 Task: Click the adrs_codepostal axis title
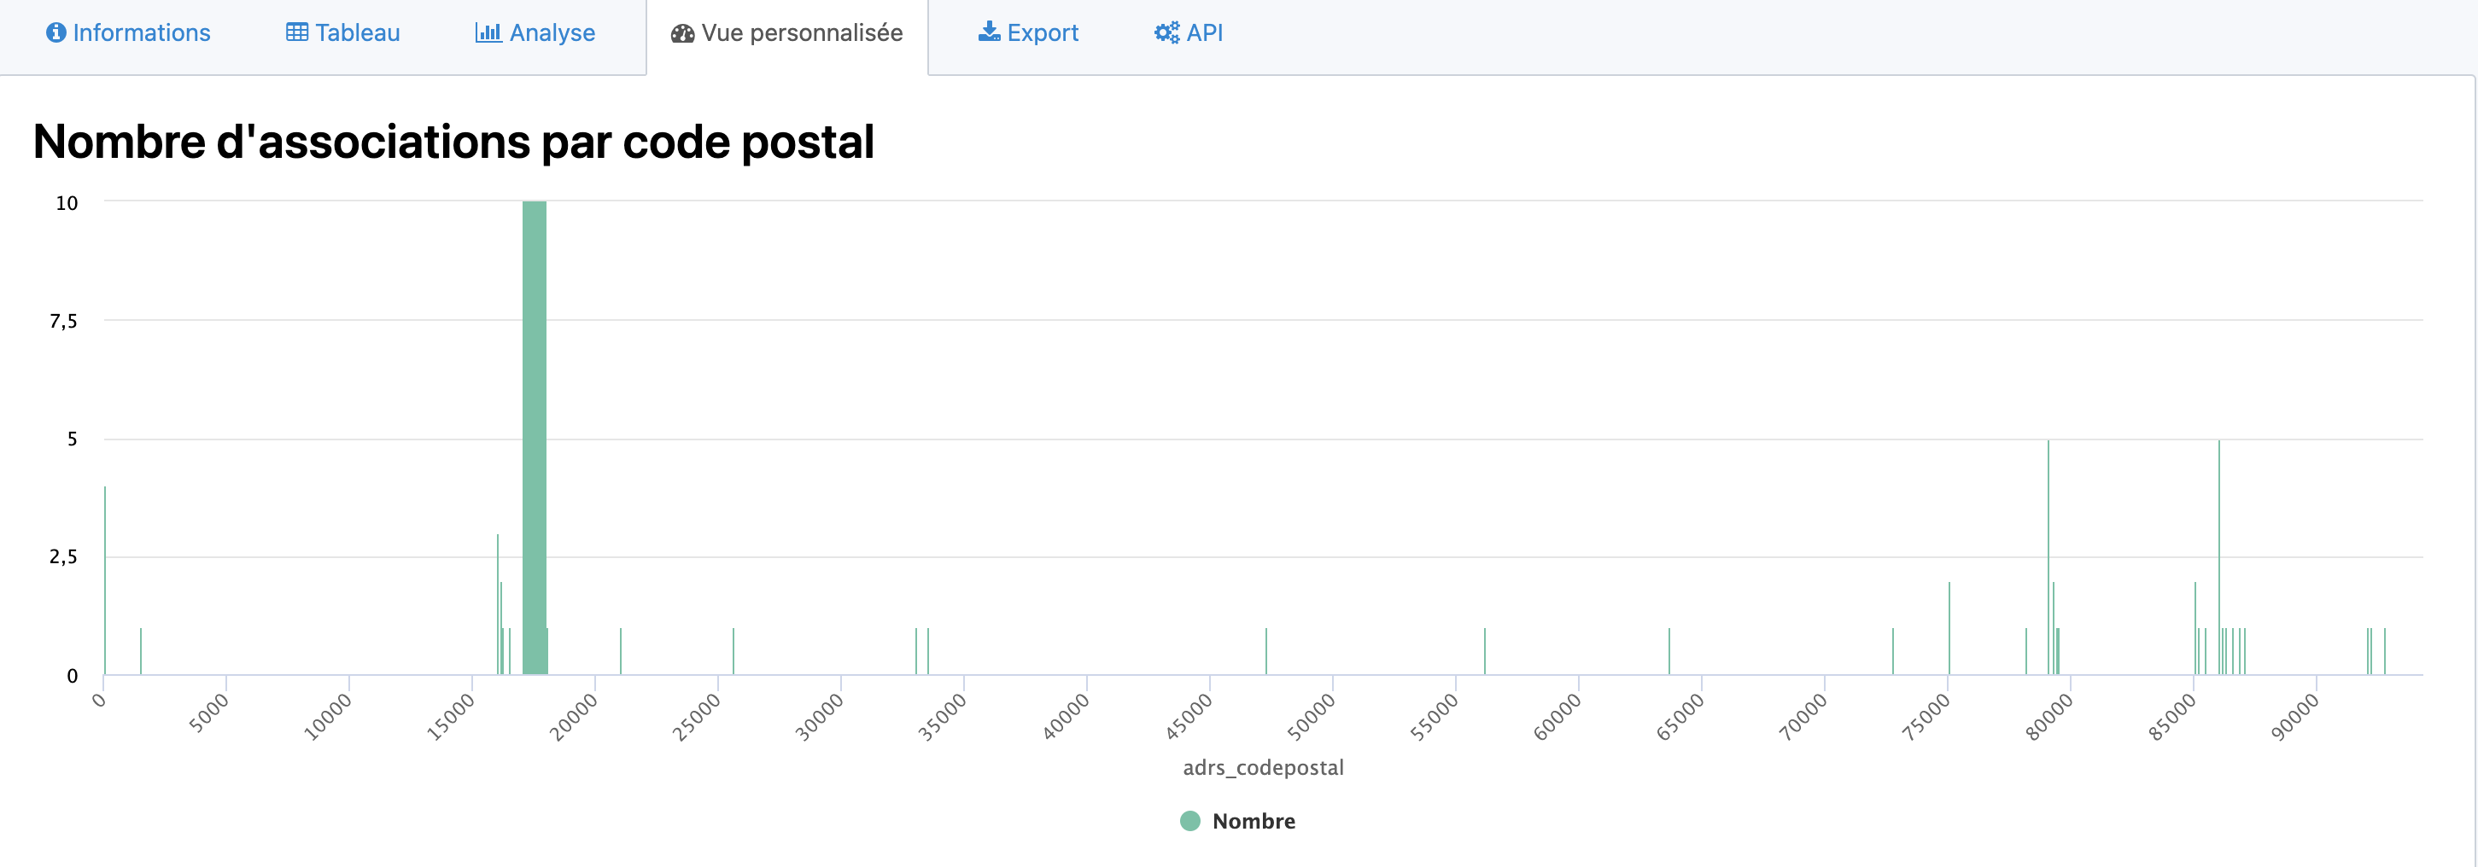tap(1262, 767)
